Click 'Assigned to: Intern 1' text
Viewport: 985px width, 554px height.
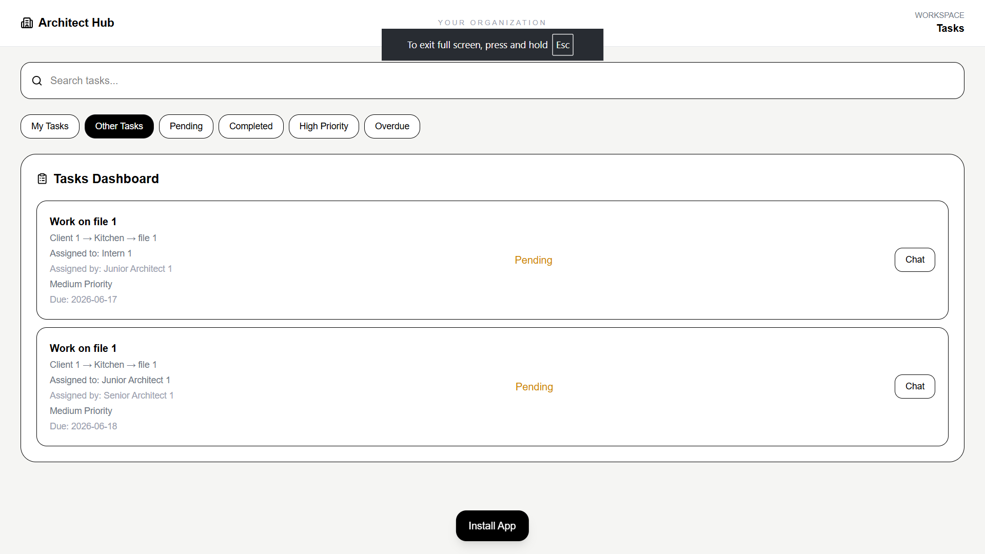click(x=91, y=253)
